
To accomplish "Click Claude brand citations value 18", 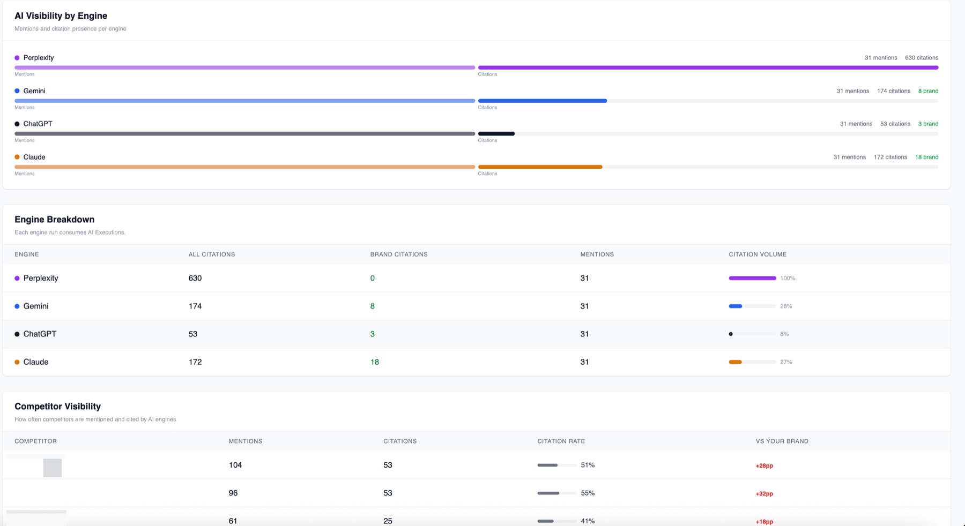I will point(375,362).
